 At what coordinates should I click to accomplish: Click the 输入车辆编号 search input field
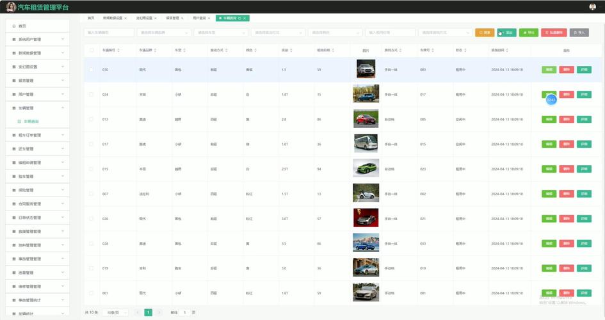pyautogui.click(x=109, y=32)
